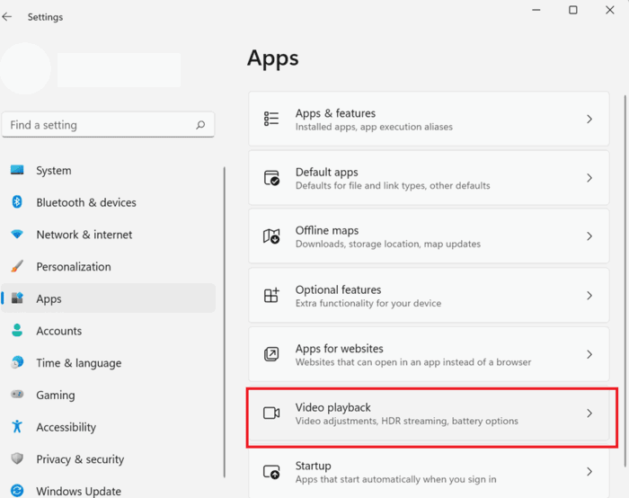Click the Network wifi icon
The image size is (629, 498).
pyautogui.click(x=17, y=234)
